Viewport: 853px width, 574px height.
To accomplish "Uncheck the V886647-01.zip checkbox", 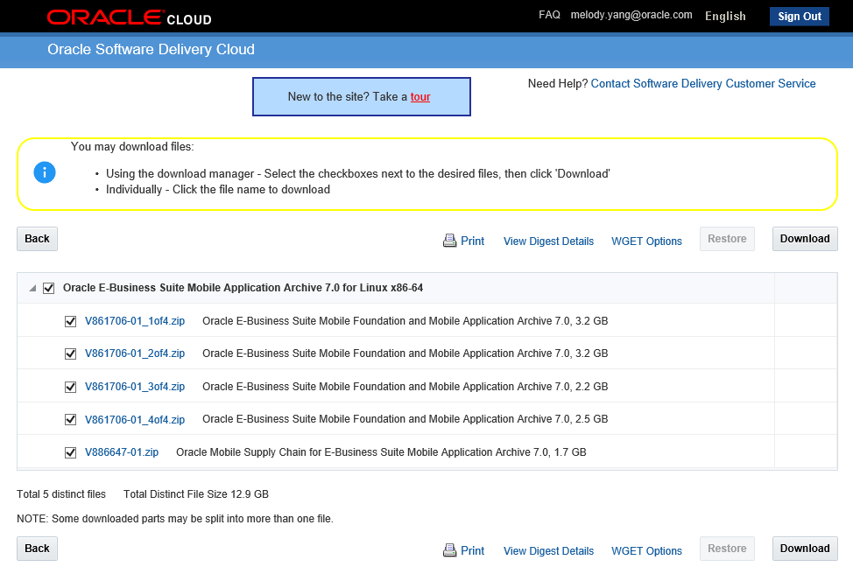I will [x=70, y=452].
